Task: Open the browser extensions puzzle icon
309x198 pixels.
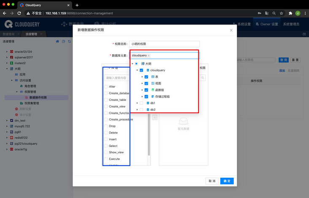Action: [290, 13]
